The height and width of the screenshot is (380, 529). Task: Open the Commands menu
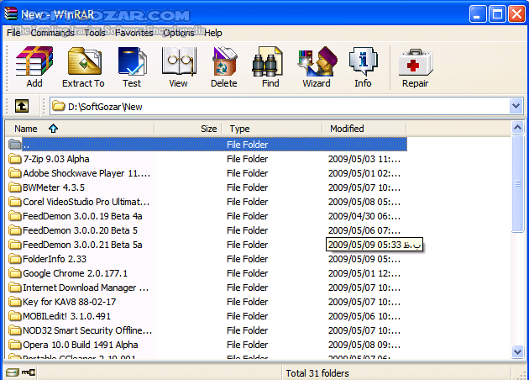coord(52,33)
